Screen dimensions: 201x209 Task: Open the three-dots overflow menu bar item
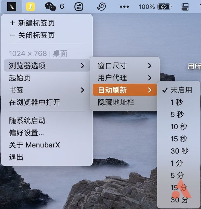[x=124, y=7]
